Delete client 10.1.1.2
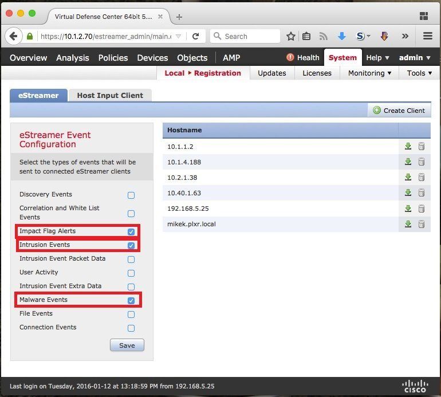Image resolution: width=441 pixels, height=397 pixels. pos(422,146)
